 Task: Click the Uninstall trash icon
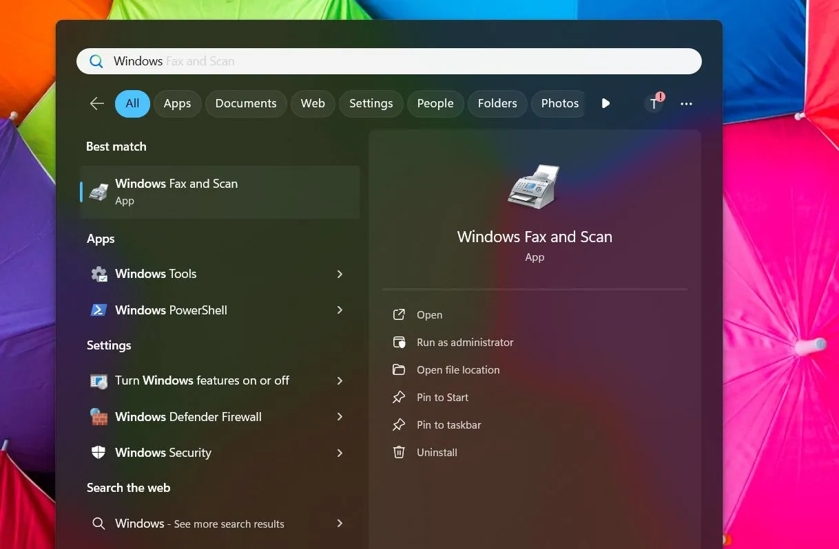(x=399, y=452)
